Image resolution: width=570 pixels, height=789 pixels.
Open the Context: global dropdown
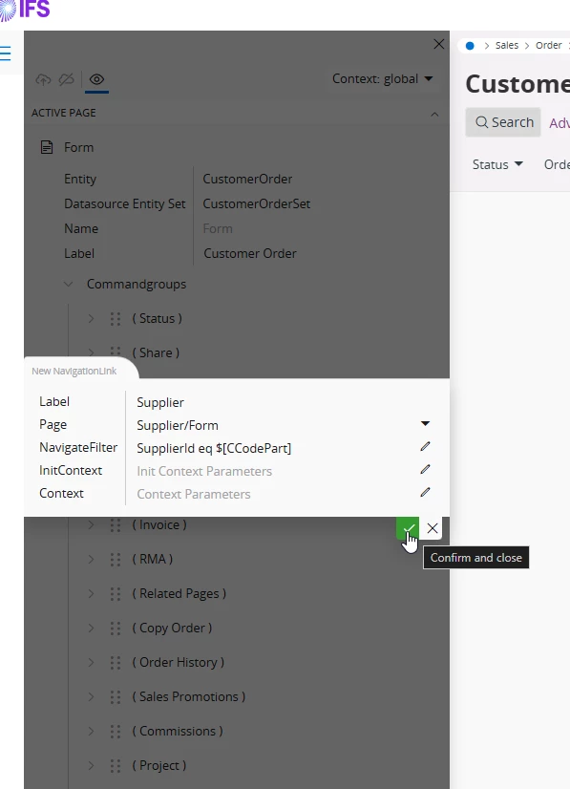point(382,79)
